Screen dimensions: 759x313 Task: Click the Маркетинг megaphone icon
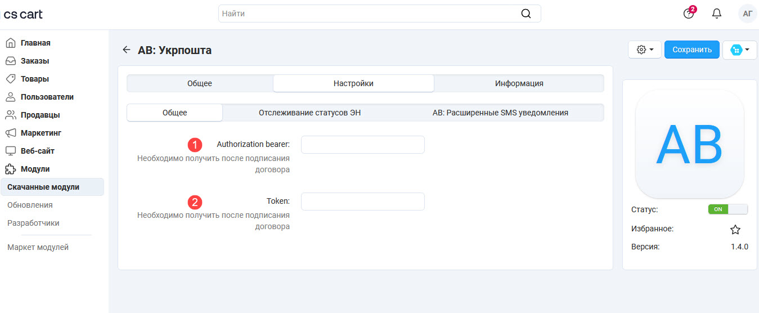[x=10, y=133]
